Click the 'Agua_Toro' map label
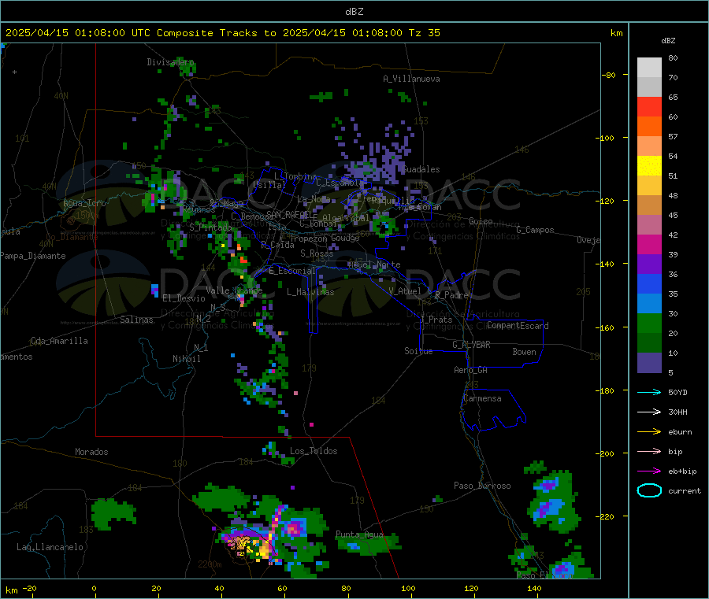Viewport: 709px width, 599px height. [84, 203]
